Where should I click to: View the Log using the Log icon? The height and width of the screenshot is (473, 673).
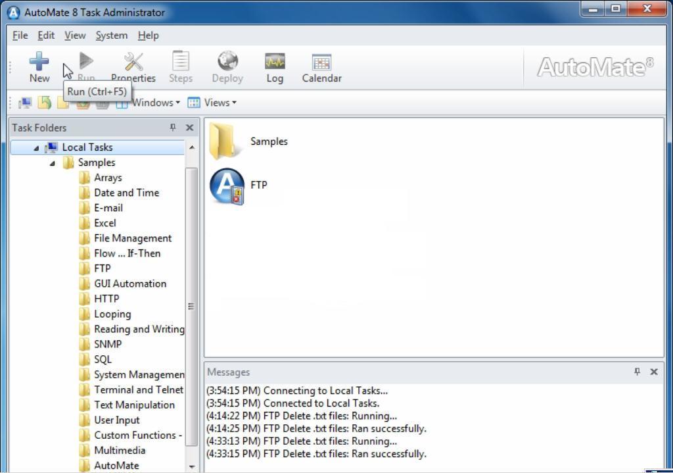tap(275, 66)
